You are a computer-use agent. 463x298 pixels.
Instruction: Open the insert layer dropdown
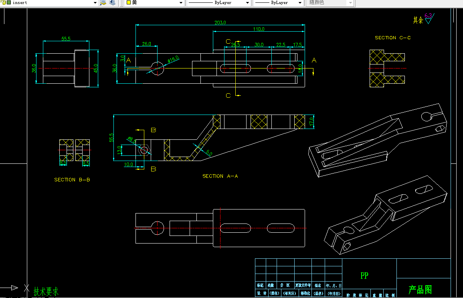click(x=95, y=3)
